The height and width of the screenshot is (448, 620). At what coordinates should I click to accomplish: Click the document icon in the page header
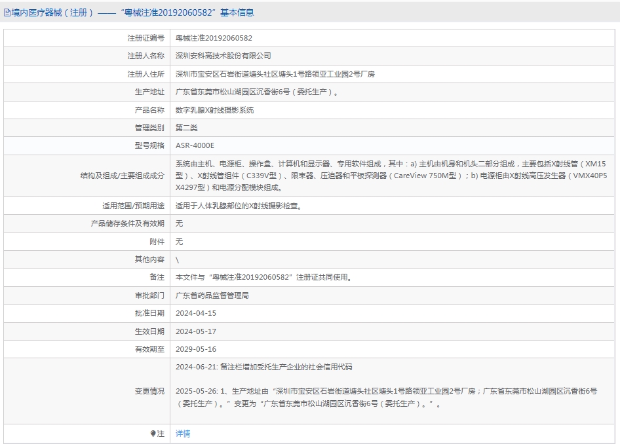pyautogui.click(x=7, y=12)
